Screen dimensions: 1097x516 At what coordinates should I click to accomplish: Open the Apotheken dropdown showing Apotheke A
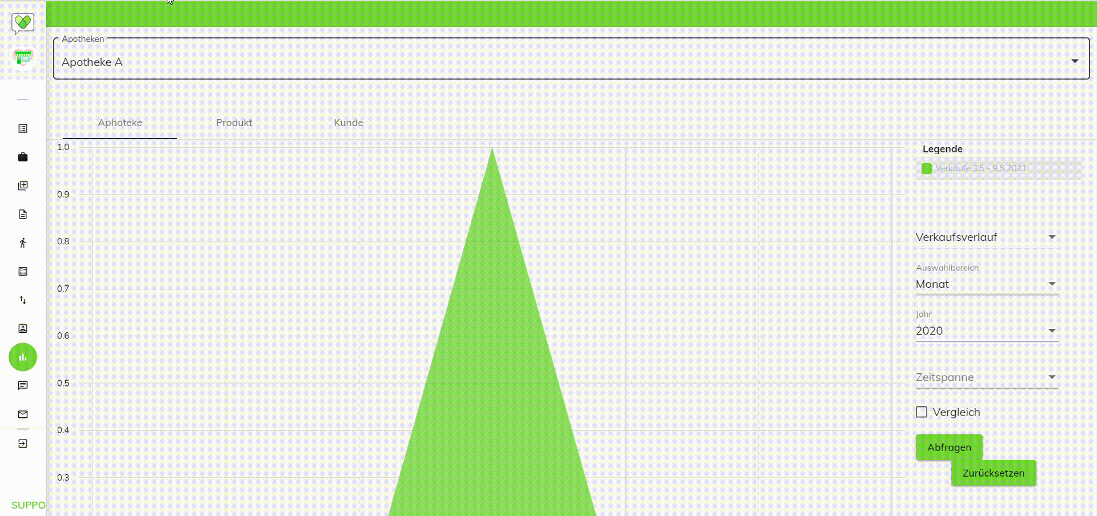pyautogui.click(x=571, y=59)
